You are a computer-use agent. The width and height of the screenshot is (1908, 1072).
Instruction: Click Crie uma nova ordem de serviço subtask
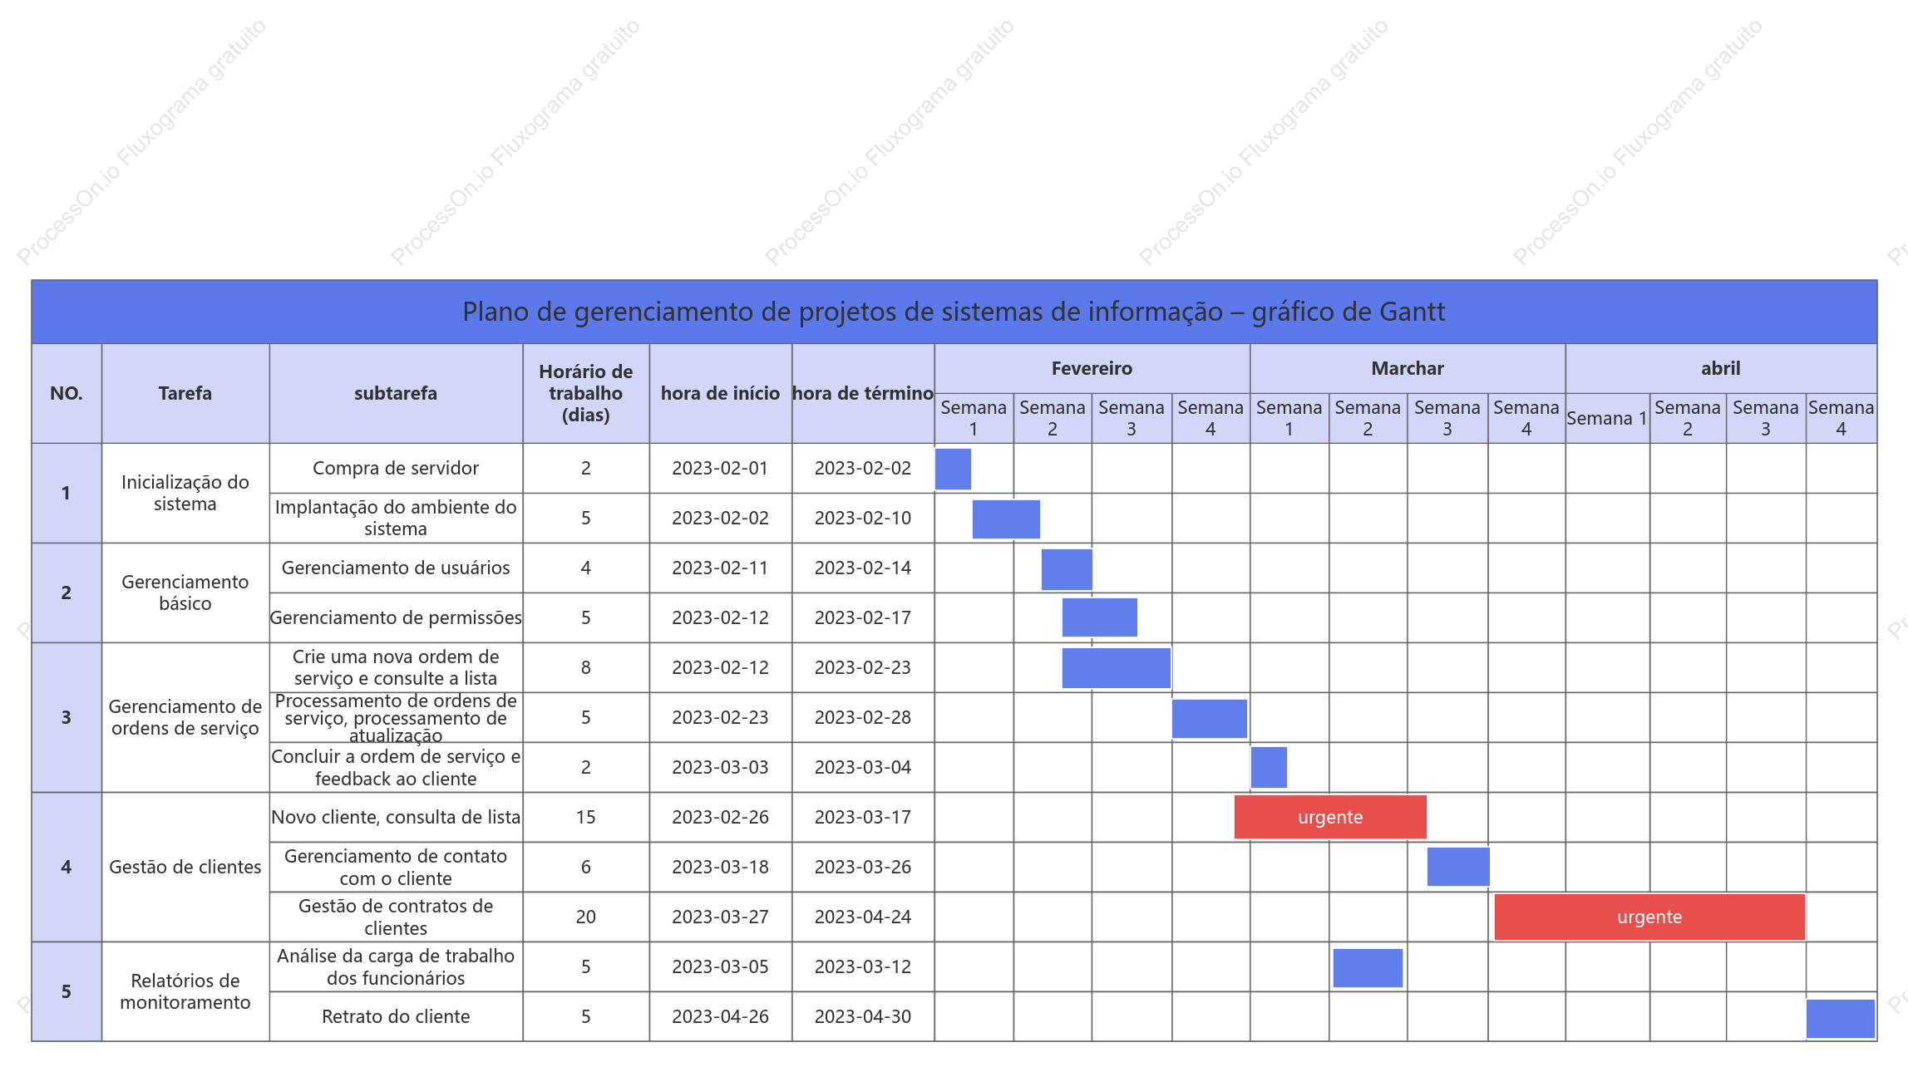pos(396,667)
